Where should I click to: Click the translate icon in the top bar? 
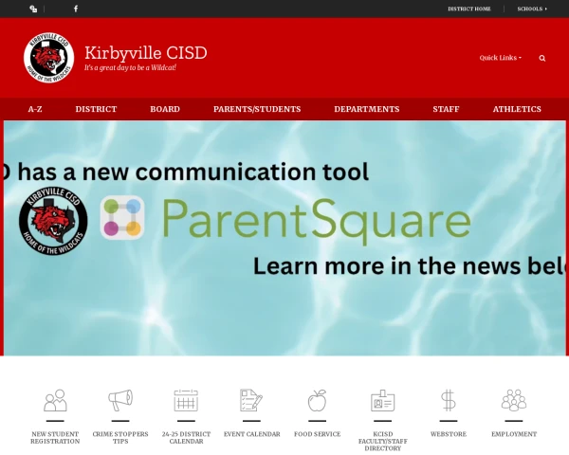[33, 9]
